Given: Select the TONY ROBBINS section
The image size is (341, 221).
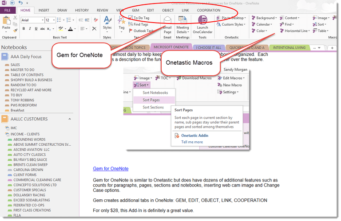Looking at the screenshot, I should pyautogui.click(x=22, y=100).
